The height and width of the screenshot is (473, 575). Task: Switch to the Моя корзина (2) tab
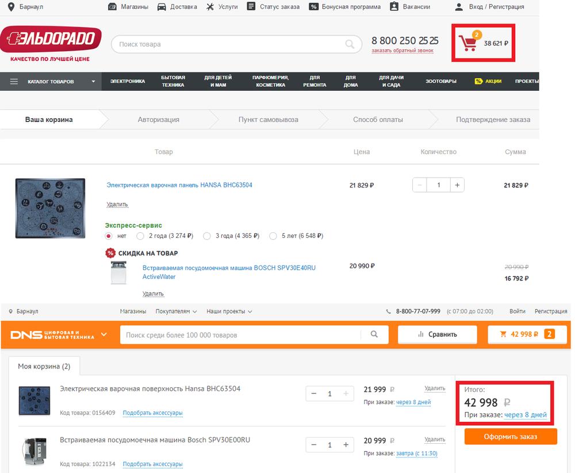click(44, 366)
